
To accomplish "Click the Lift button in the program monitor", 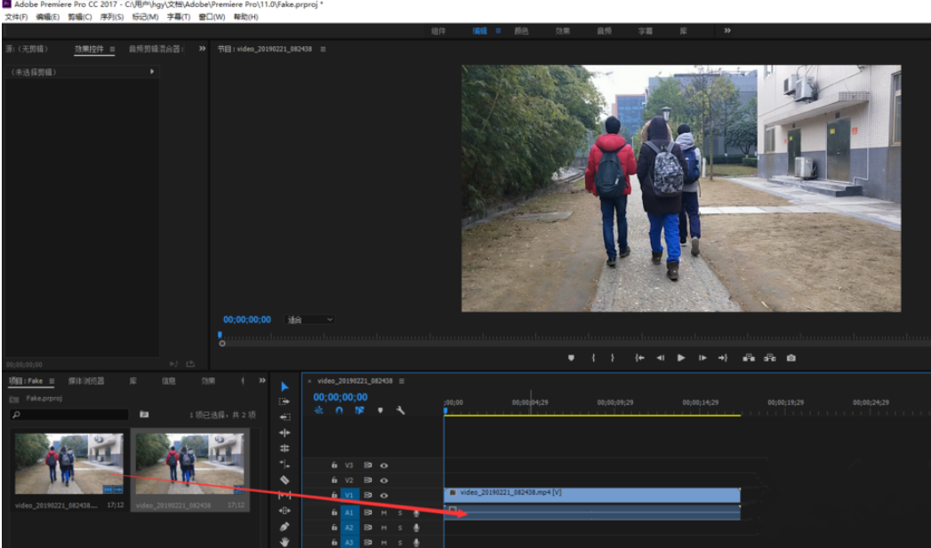I will point(748,358).
